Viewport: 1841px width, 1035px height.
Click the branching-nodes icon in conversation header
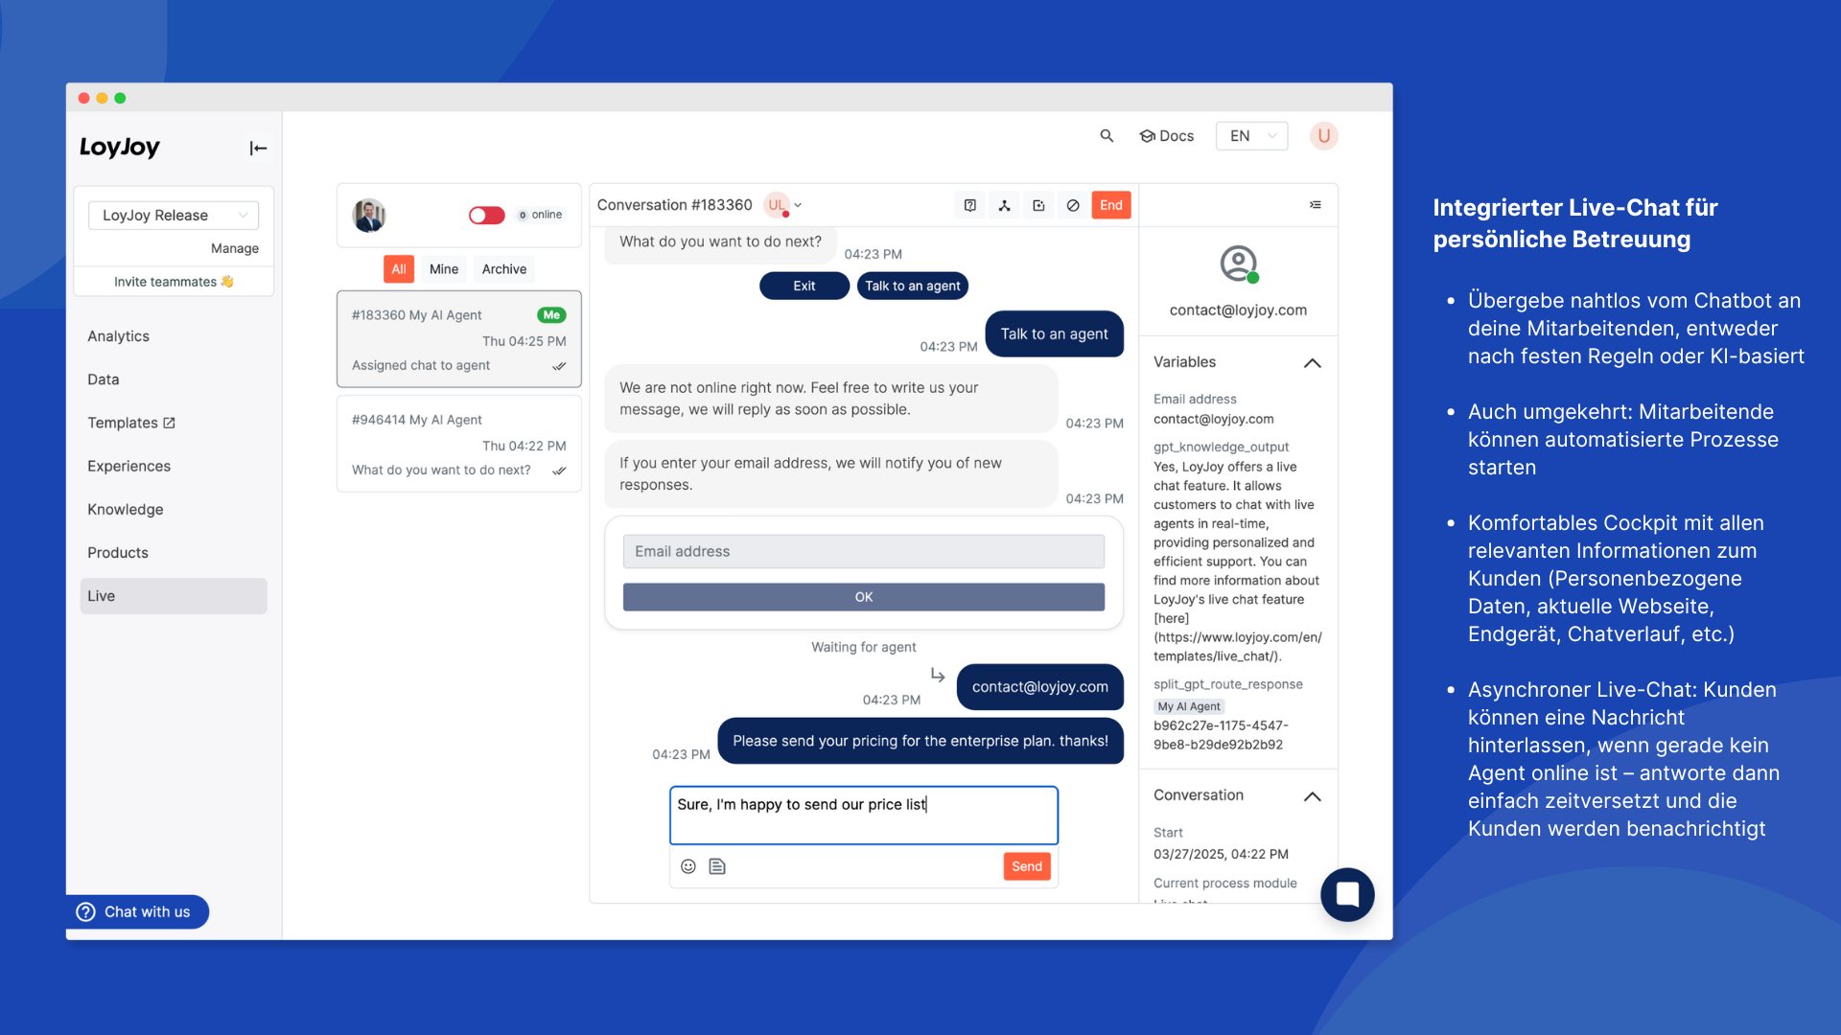click(x=1004, y=205)
